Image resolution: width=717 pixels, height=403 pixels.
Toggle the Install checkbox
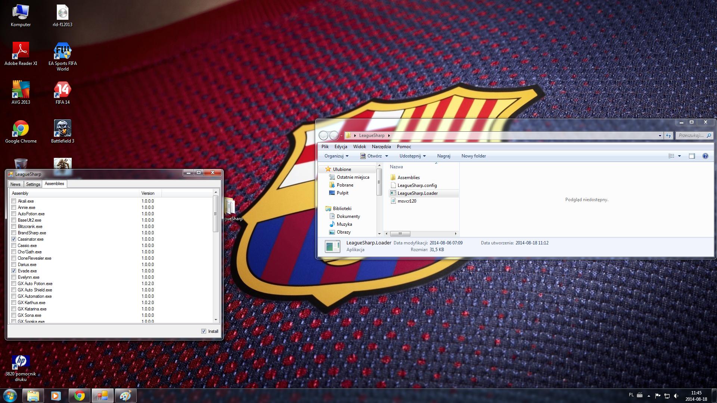[204, 331]
